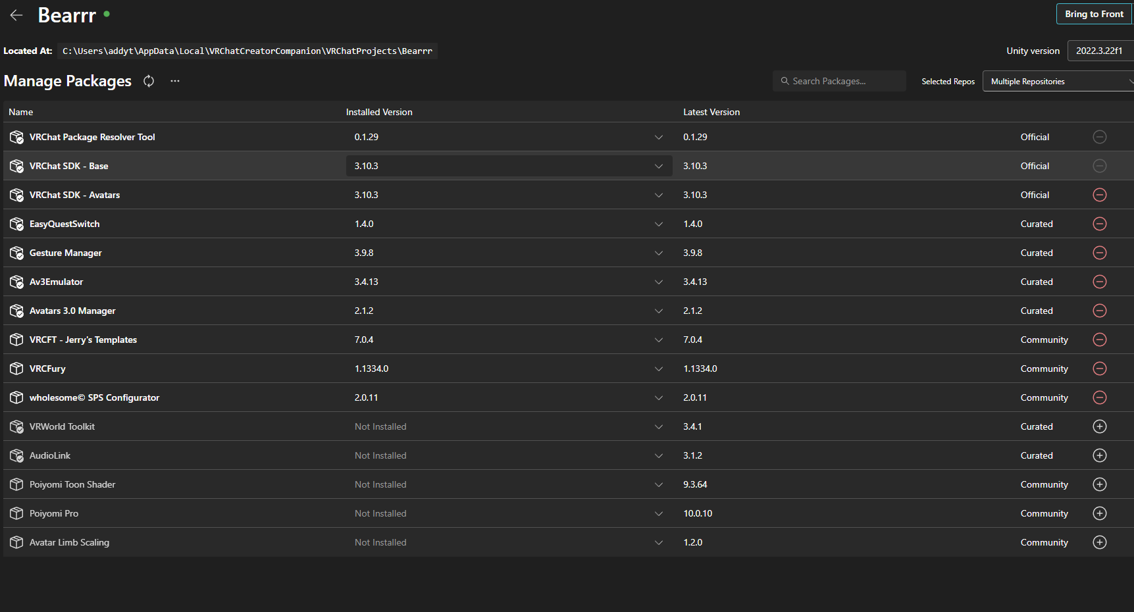Image resolution: width=1134 pixels, height=612 pixels.
Task: Click the VRCFury package box icon
Action: [16, 369]
